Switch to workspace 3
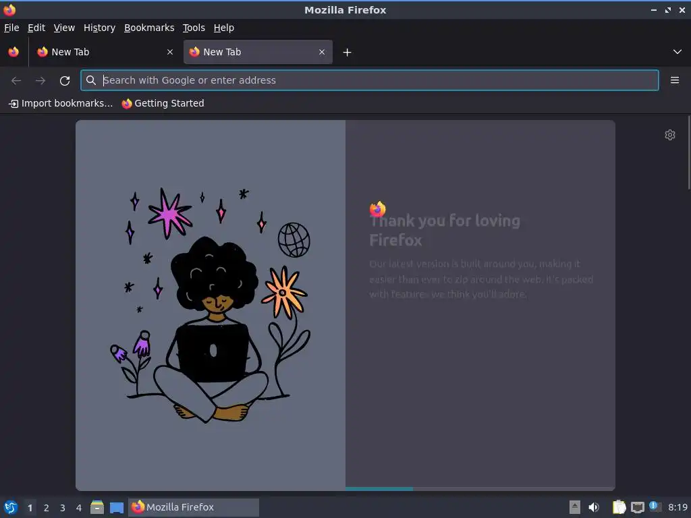 click(x=63, y=508)
